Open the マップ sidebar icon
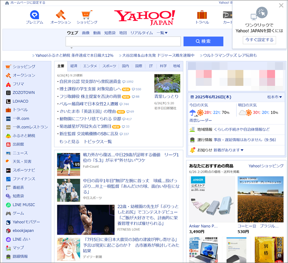Screen dimensions: 288x263 coord(8,248)
